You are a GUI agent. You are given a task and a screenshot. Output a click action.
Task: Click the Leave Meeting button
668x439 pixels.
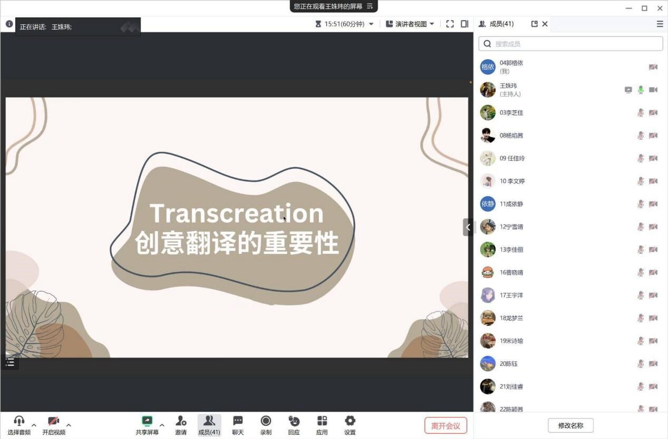pyautogui.click(x=446, y=426)
